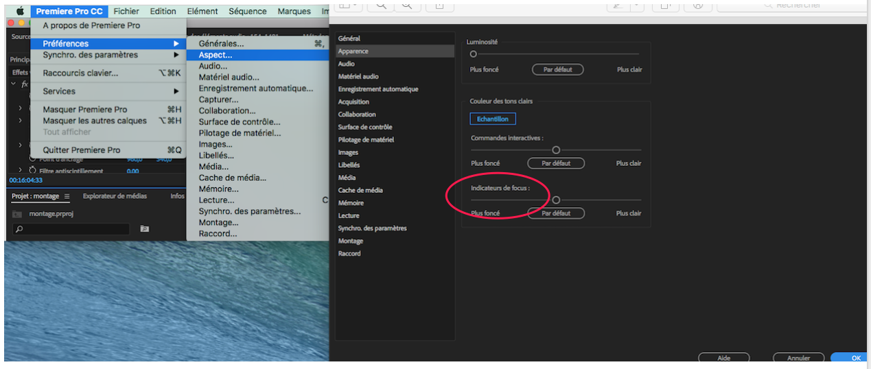Viewport: 871px width, 369px height.
Task: Choose Masquer les autres calques
Action: 108,121
